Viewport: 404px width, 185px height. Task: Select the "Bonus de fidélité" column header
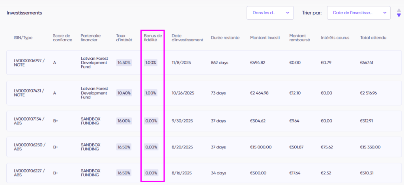[x=153, y=38]
